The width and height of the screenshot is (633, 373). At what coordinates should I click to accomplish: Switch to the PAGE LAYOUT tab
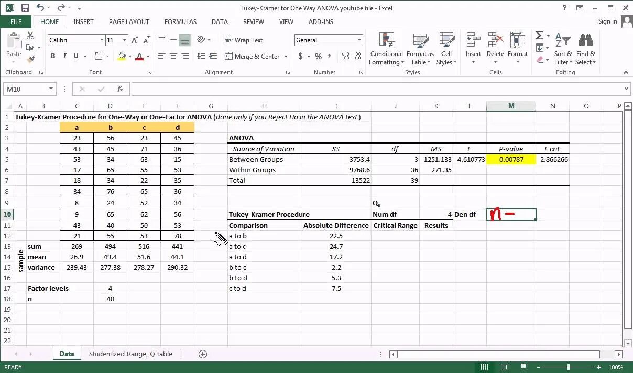click(x=129, y=22)
